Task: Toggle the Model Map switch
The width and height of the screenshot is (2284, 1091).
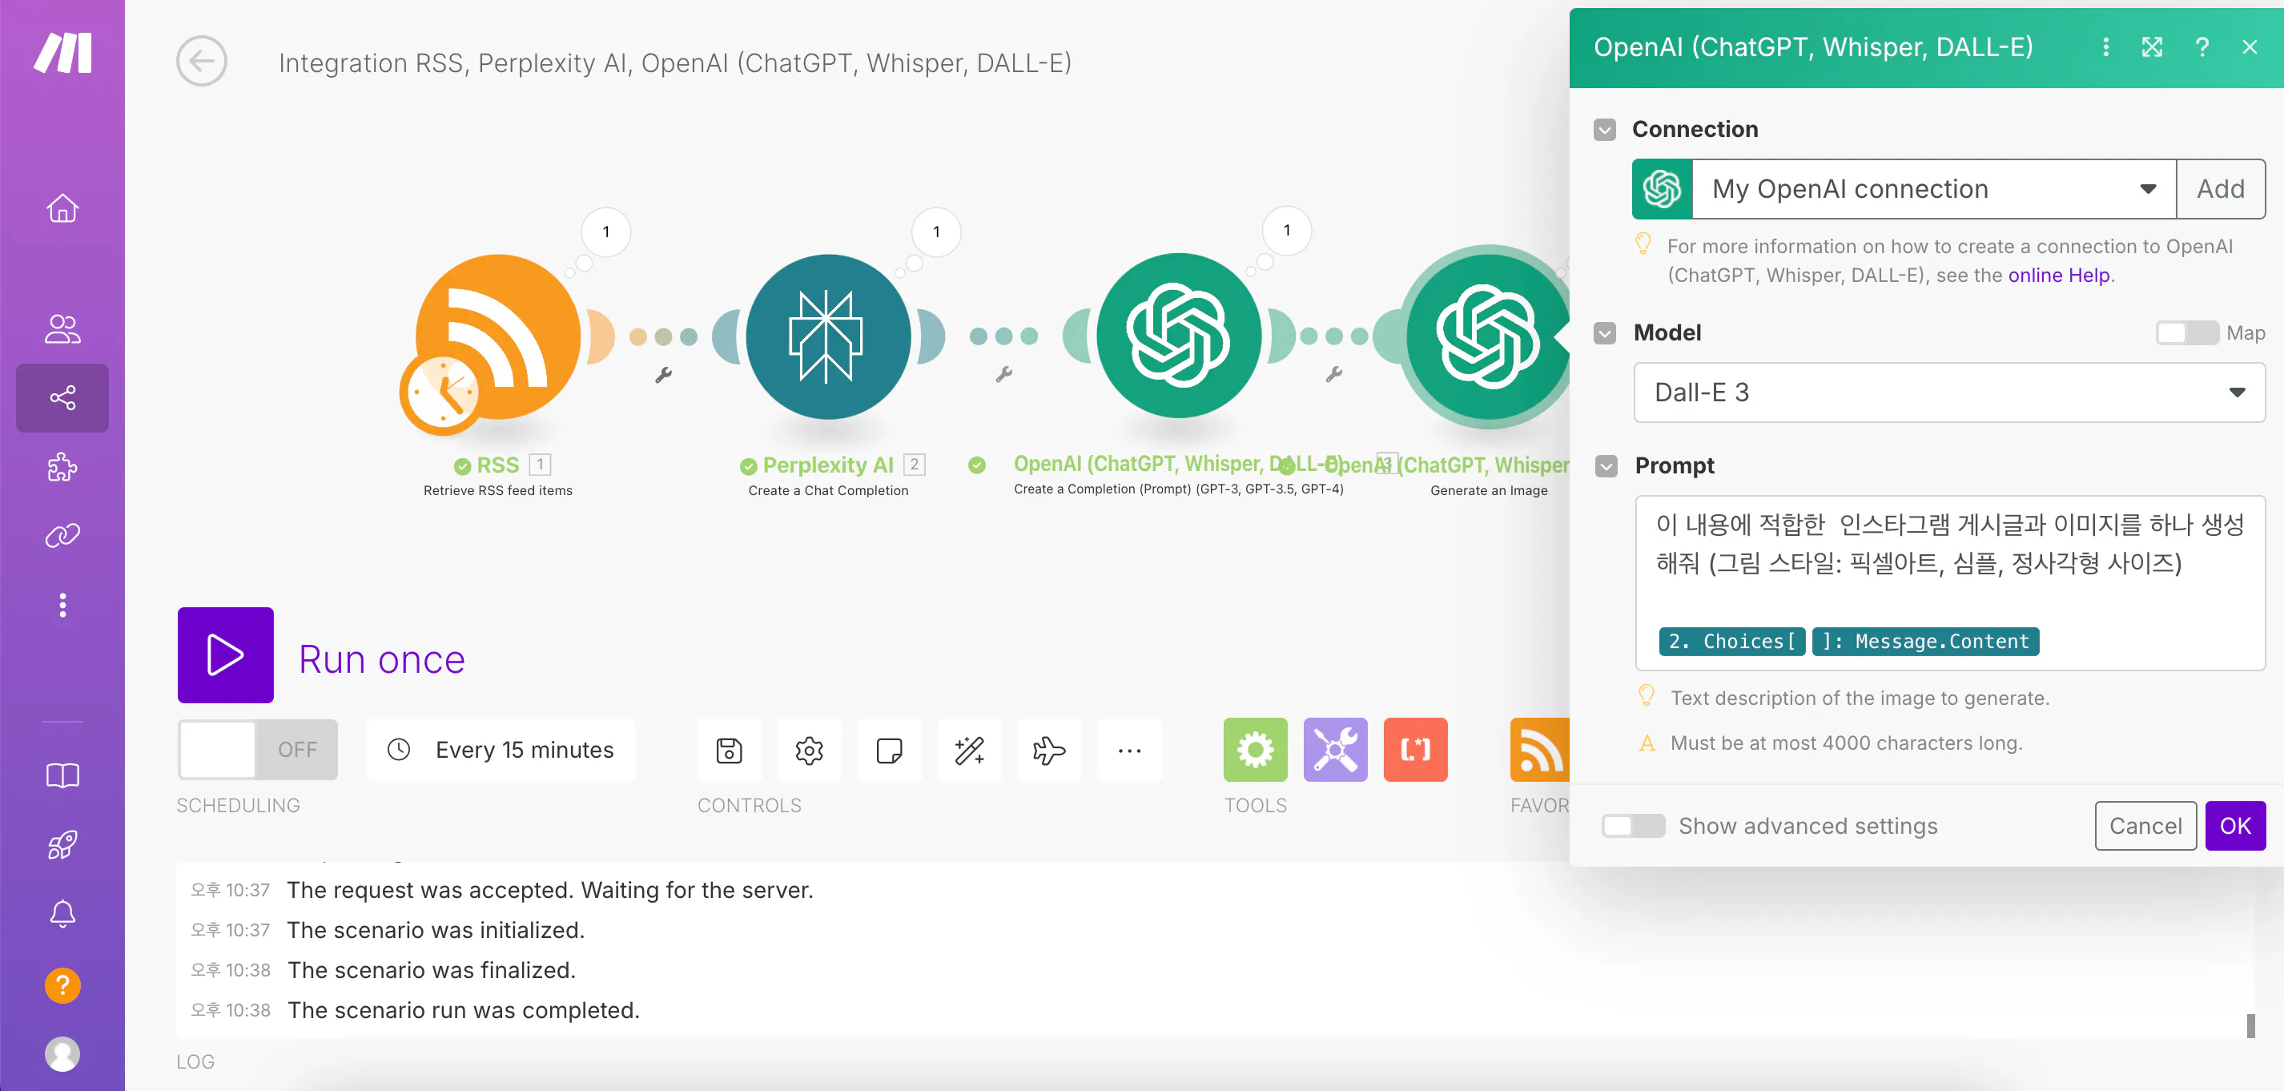Action: point(2186,332)
